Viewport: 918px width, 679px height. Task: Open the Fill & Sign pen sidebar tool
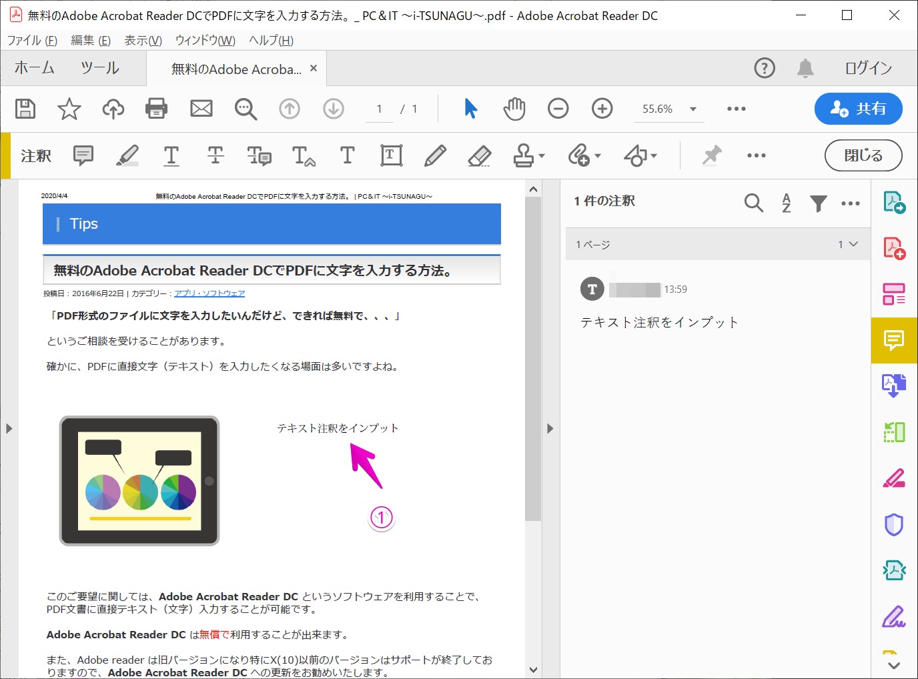894,617
